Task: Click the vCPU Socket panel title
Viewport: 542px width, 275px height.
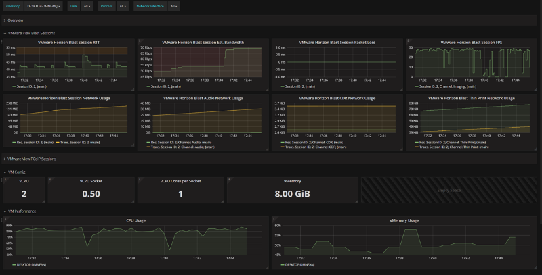Action: (x=91, y=181)
